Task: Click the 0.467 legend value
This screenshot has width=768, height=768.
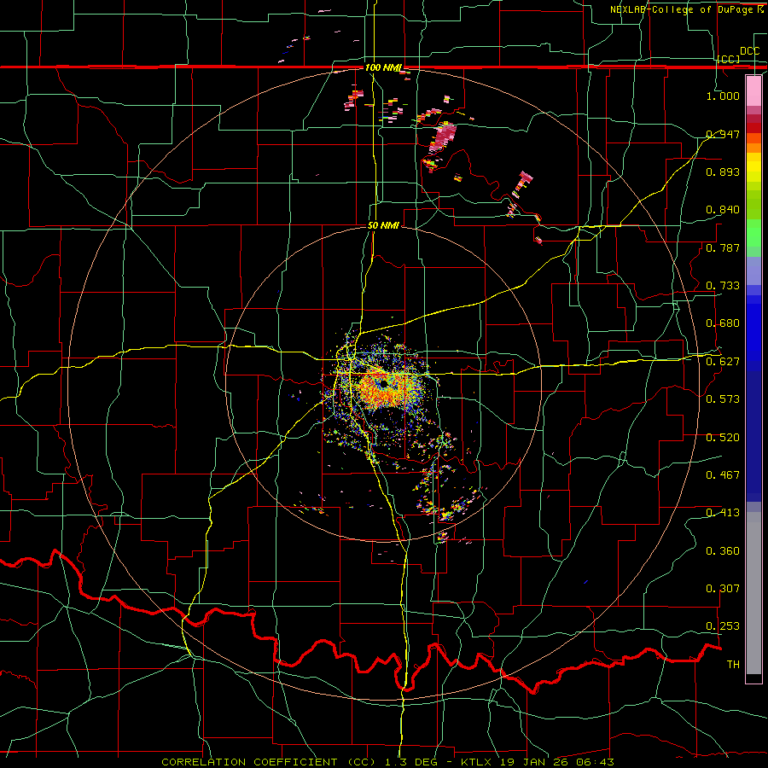Action: (x=723, y=475)
